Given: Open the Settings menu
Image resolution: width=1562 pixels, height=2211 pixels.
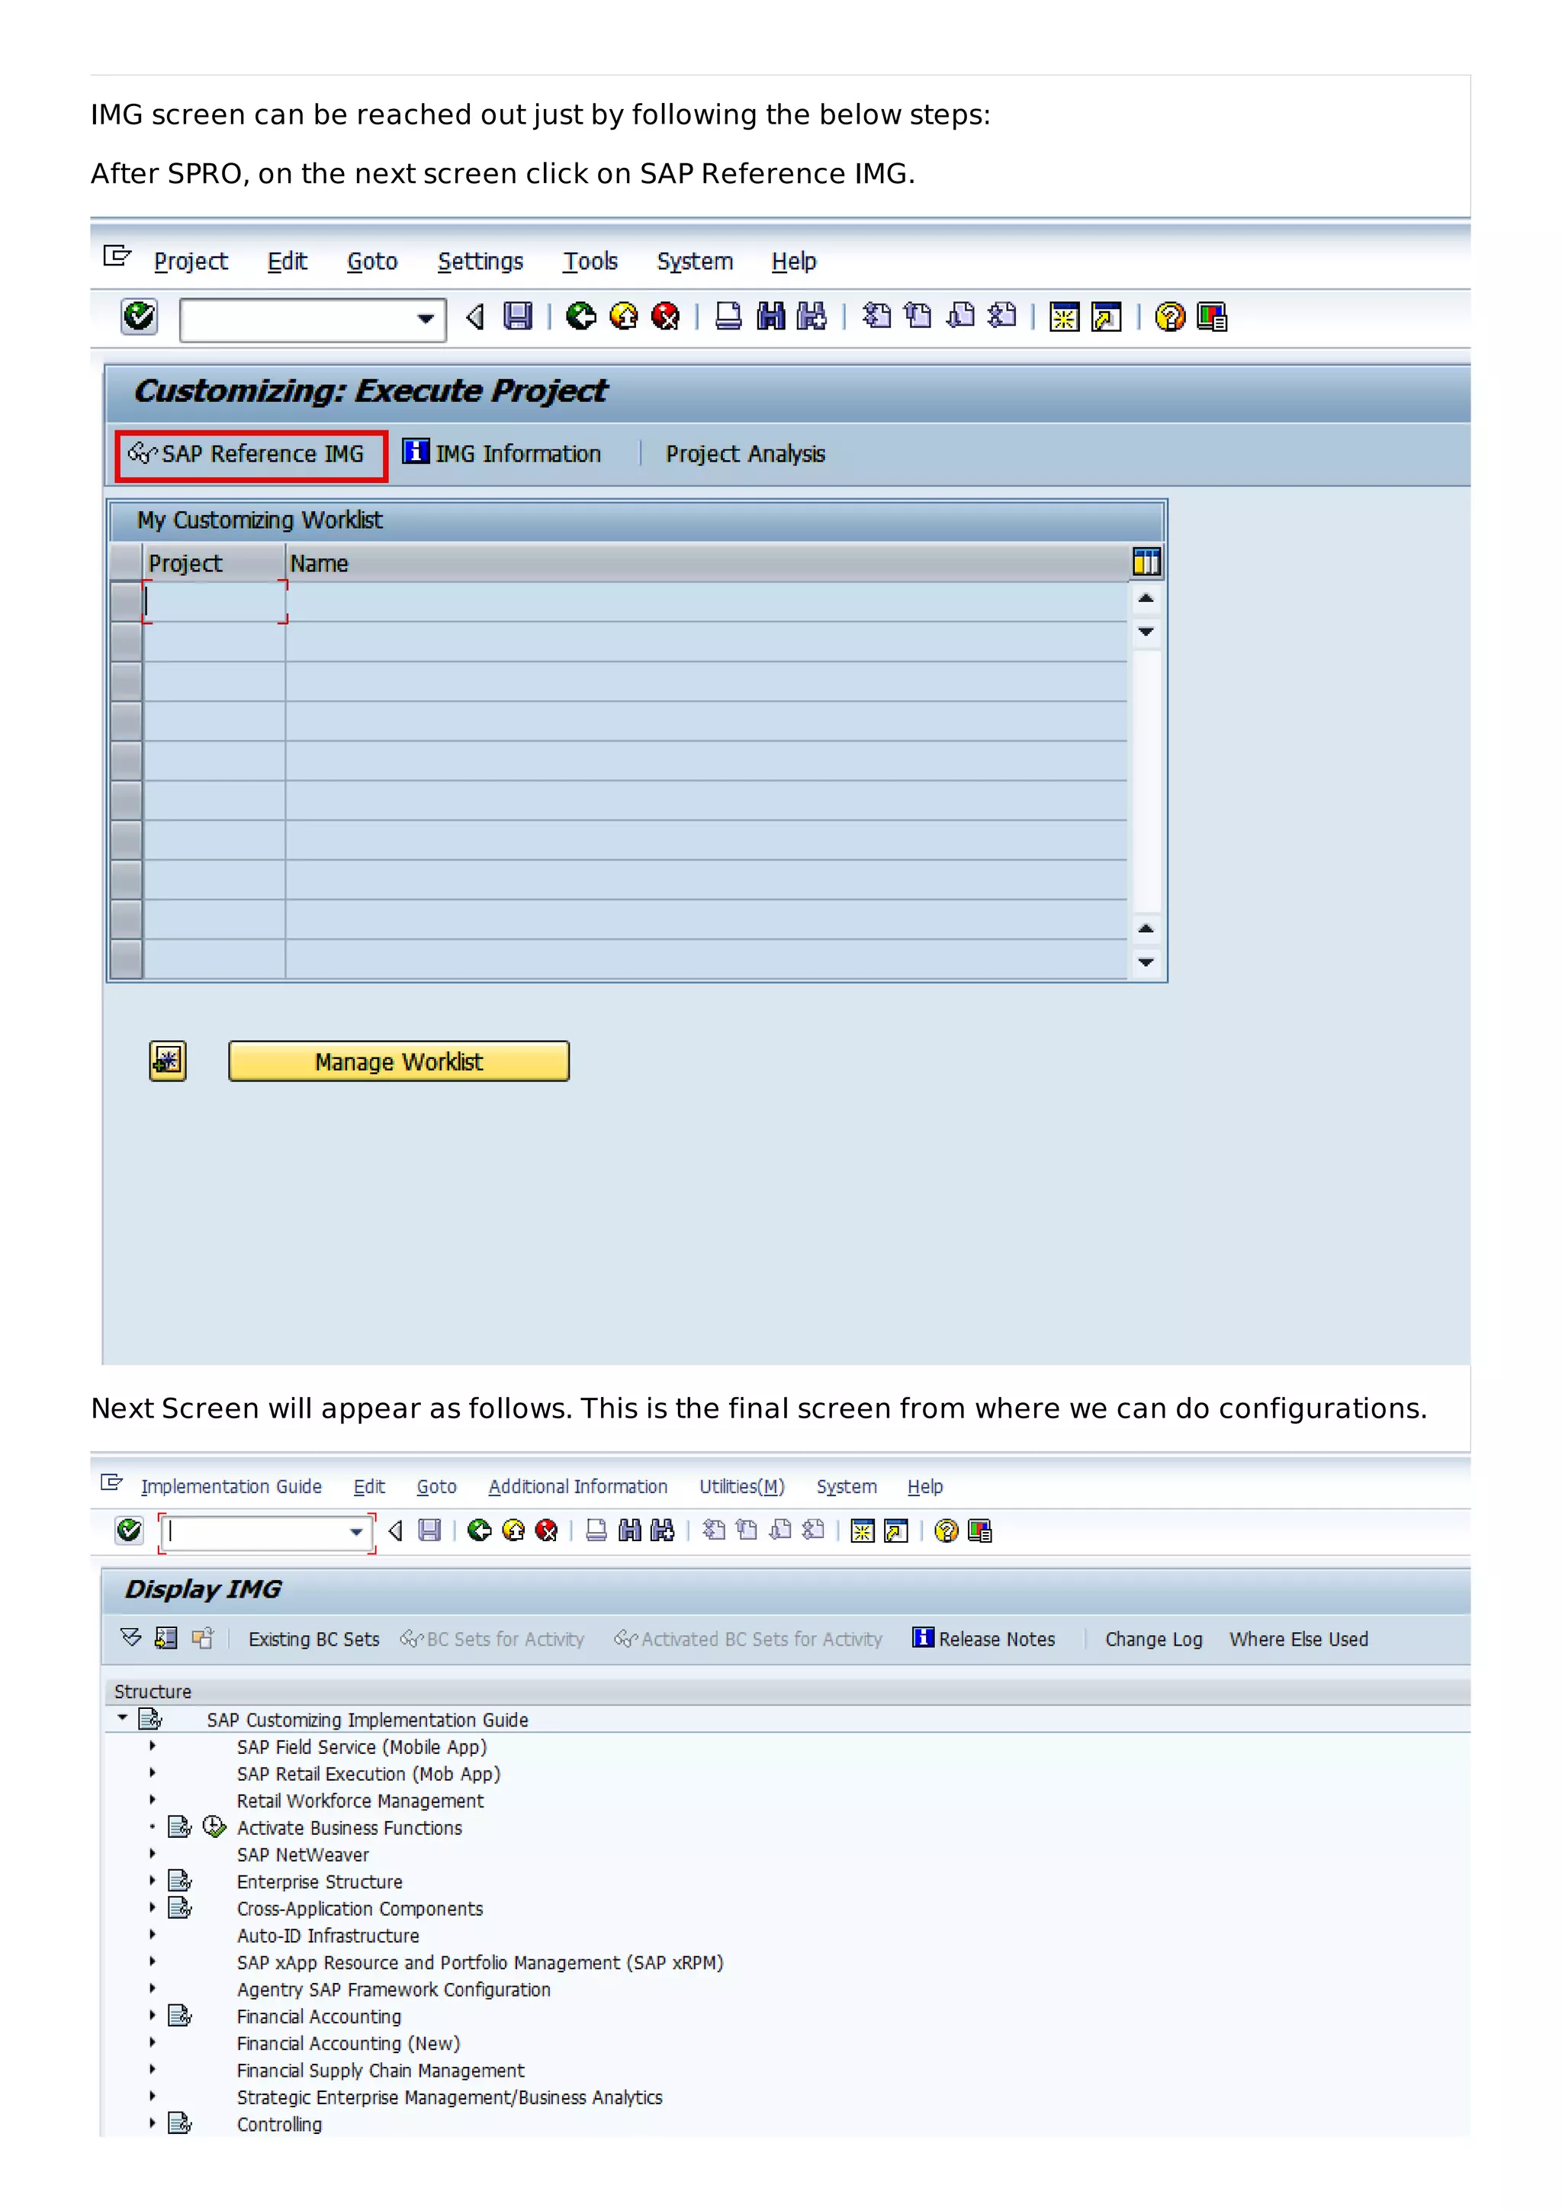Looking at the screenshot, I should (x=480, y=261).
